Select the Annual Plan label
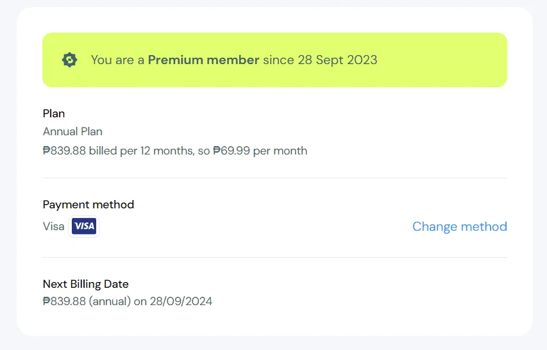Screen dimensions: 547x350 (72, 131)
